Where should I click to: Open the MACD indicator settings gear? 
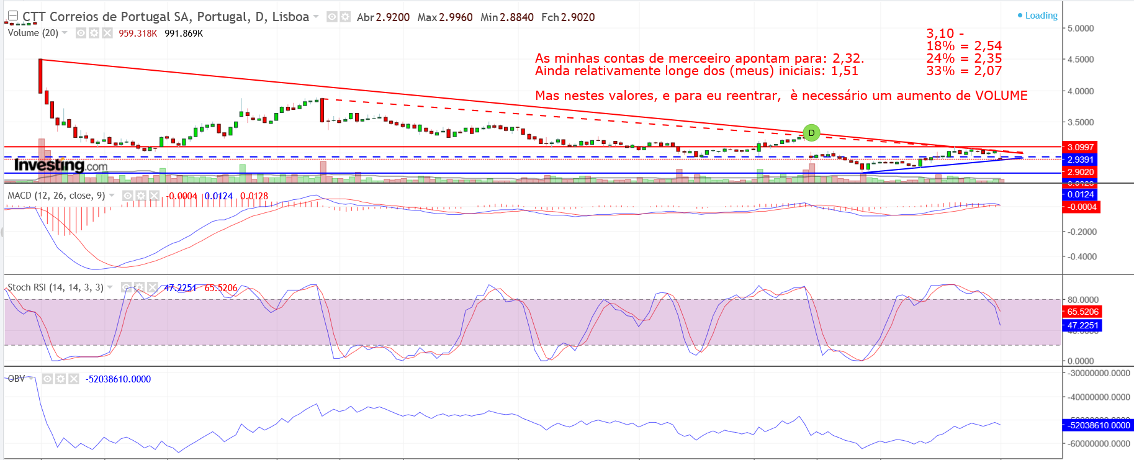tap(141, 196)
